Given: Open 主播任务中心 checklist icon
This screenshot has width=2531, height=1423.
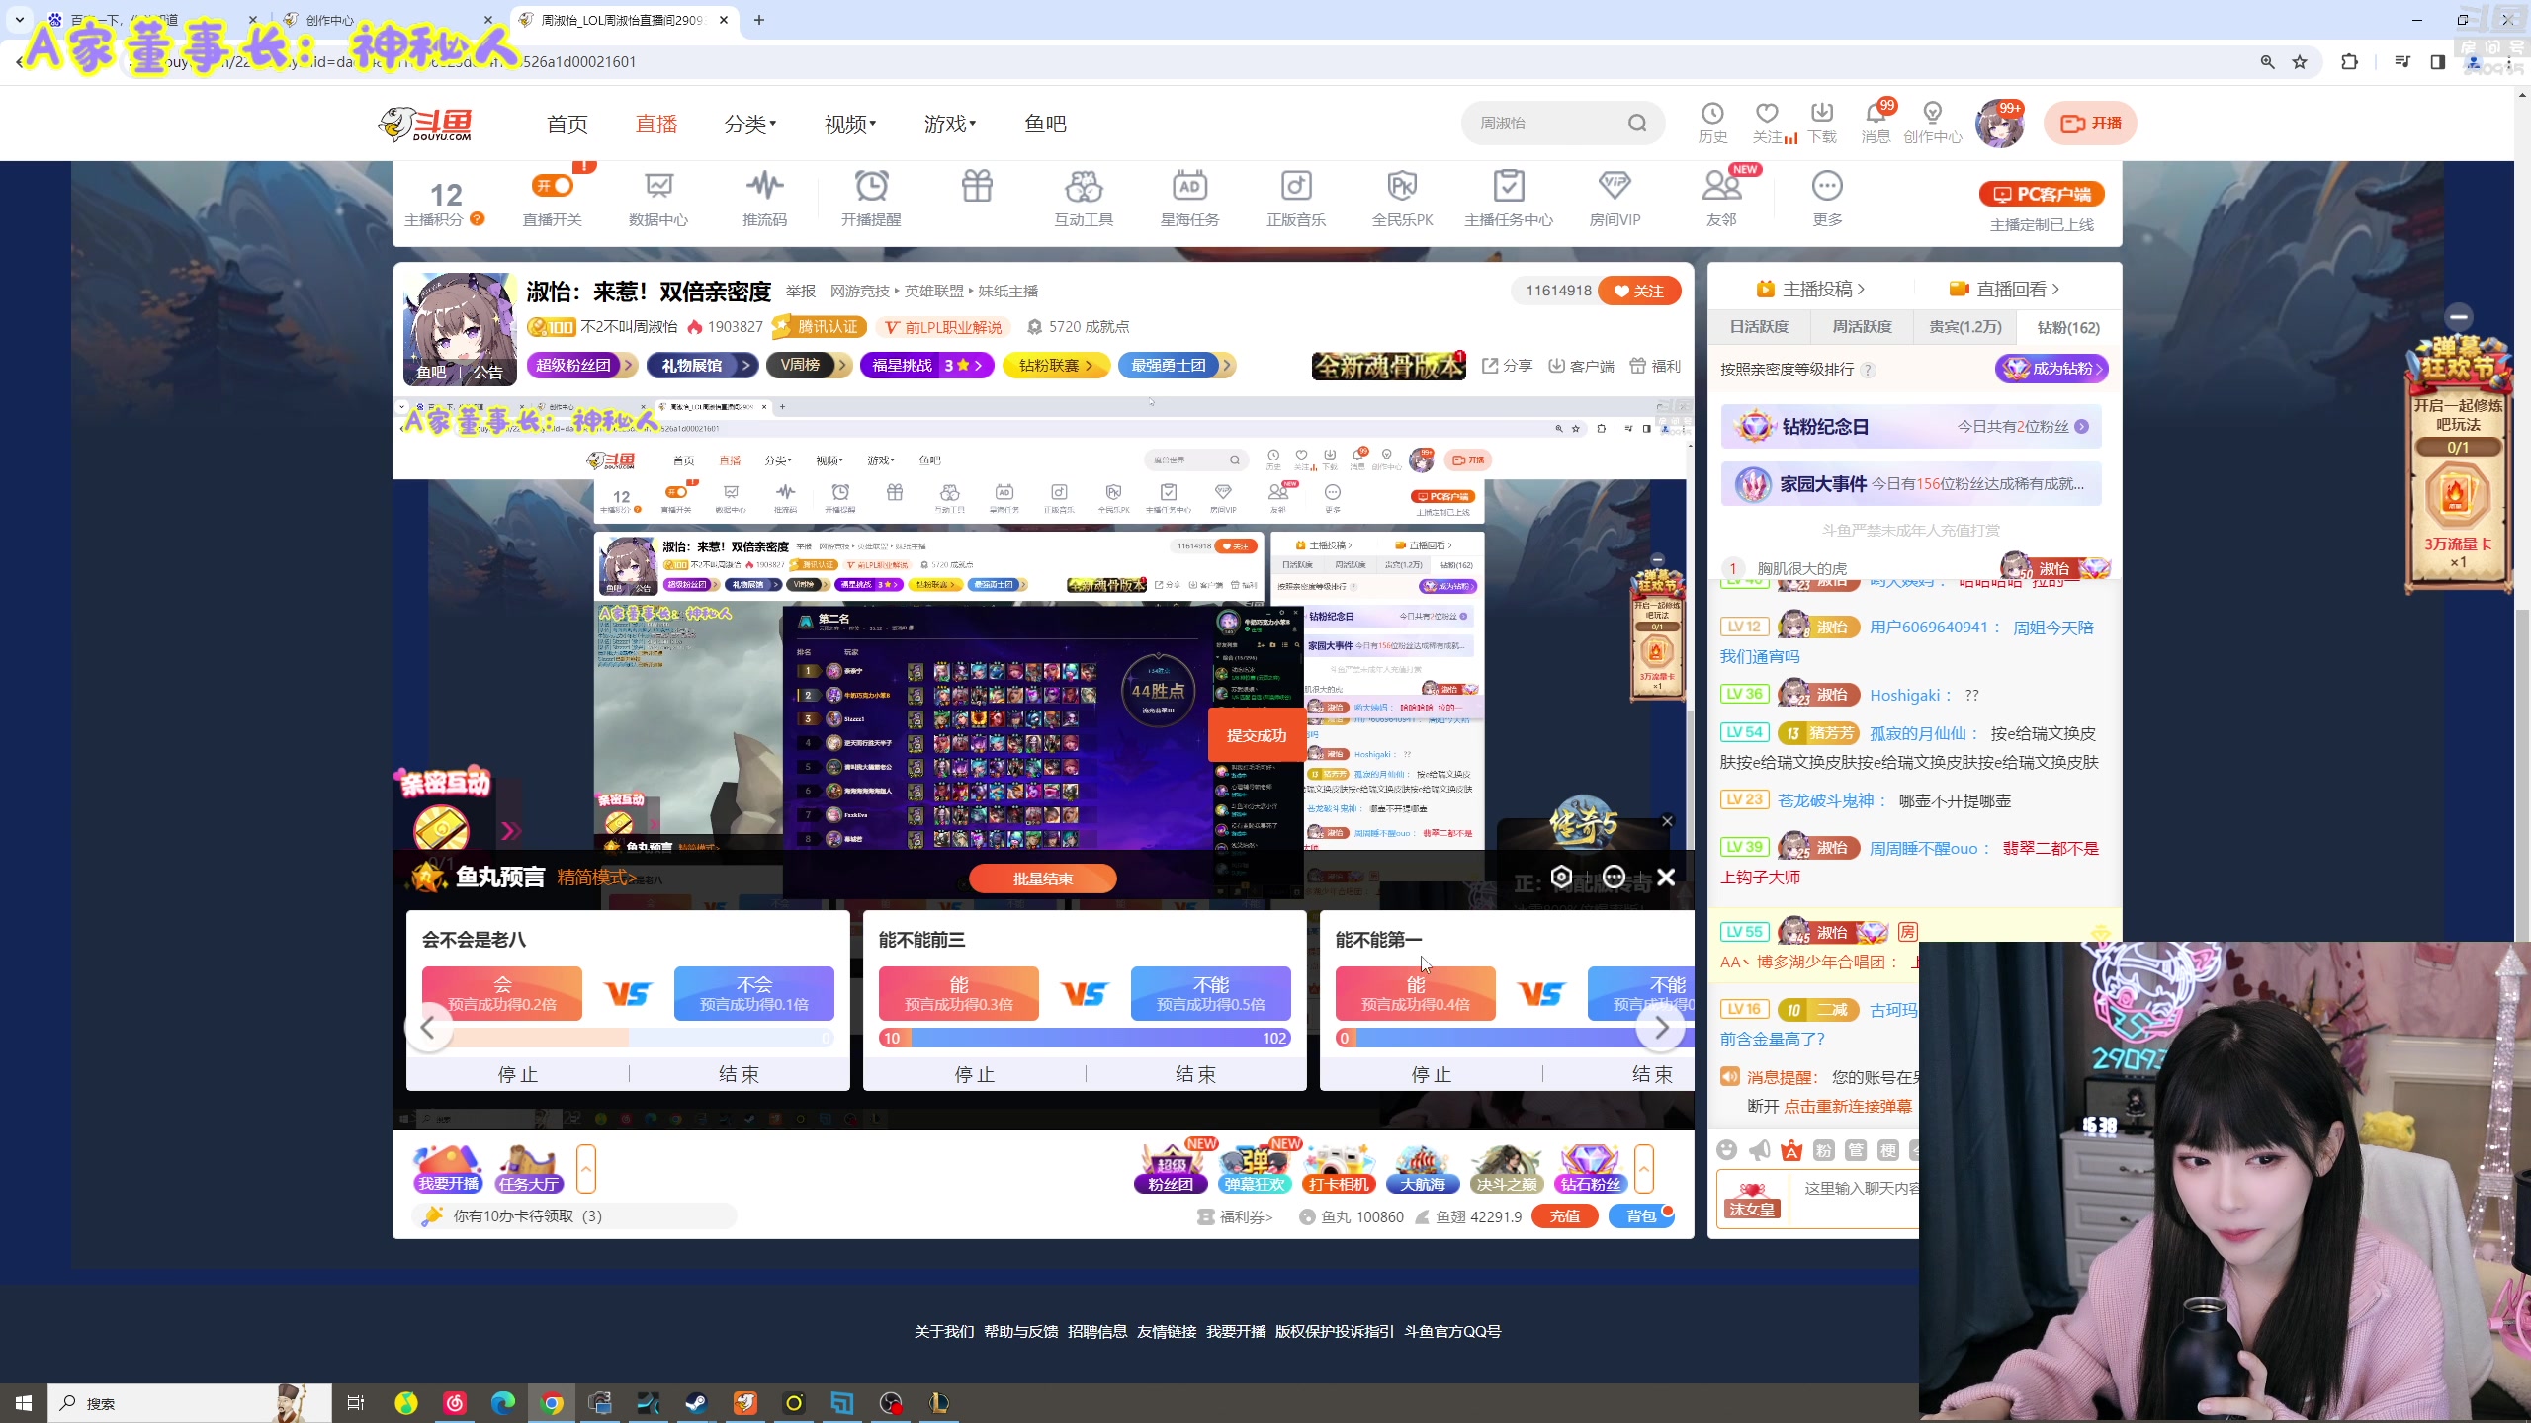Looking at the screenshot, I should (1509, 186).
